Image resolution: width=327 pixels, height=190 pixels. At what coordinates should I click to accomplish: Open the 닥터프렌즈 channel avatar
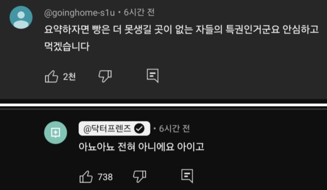click(55, 133)
